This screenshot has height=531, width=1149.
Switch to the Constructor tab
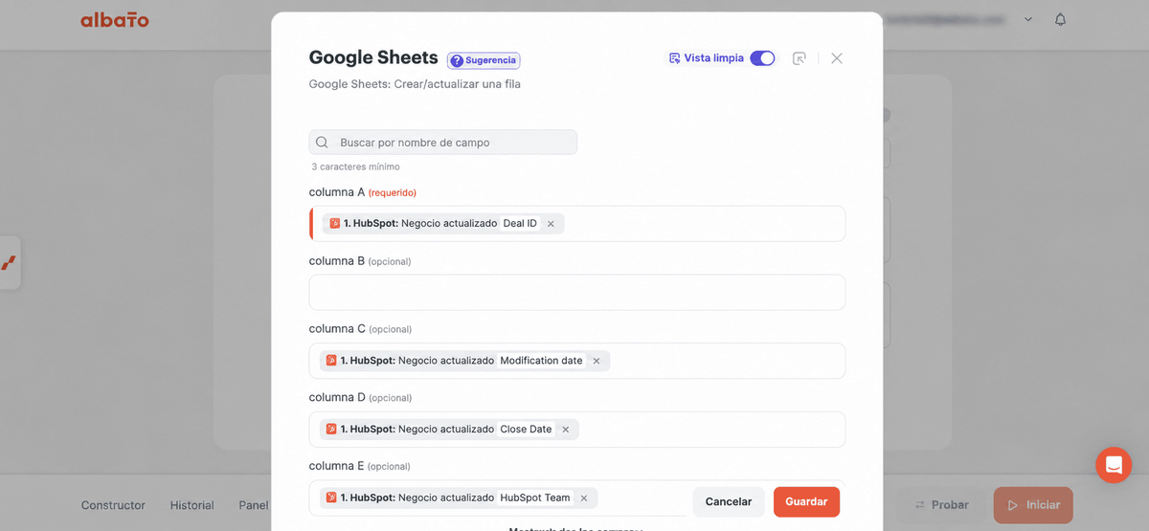pos(113,505)
